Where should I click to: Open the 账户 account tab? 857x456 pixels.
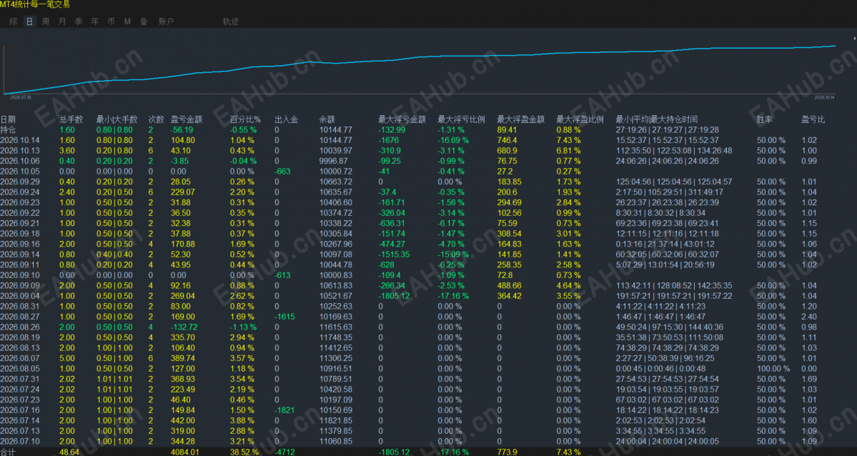coord(166,22)
